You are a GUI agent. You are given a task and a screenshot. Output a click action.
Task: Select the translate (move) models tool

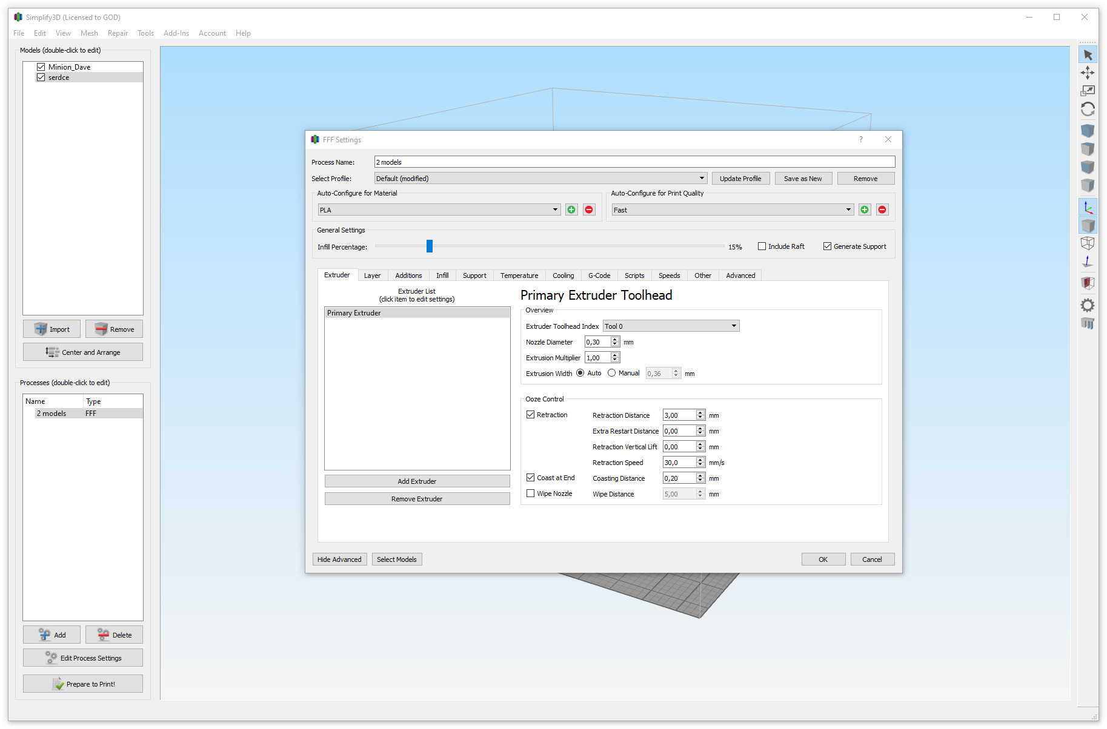(1088, 73)
